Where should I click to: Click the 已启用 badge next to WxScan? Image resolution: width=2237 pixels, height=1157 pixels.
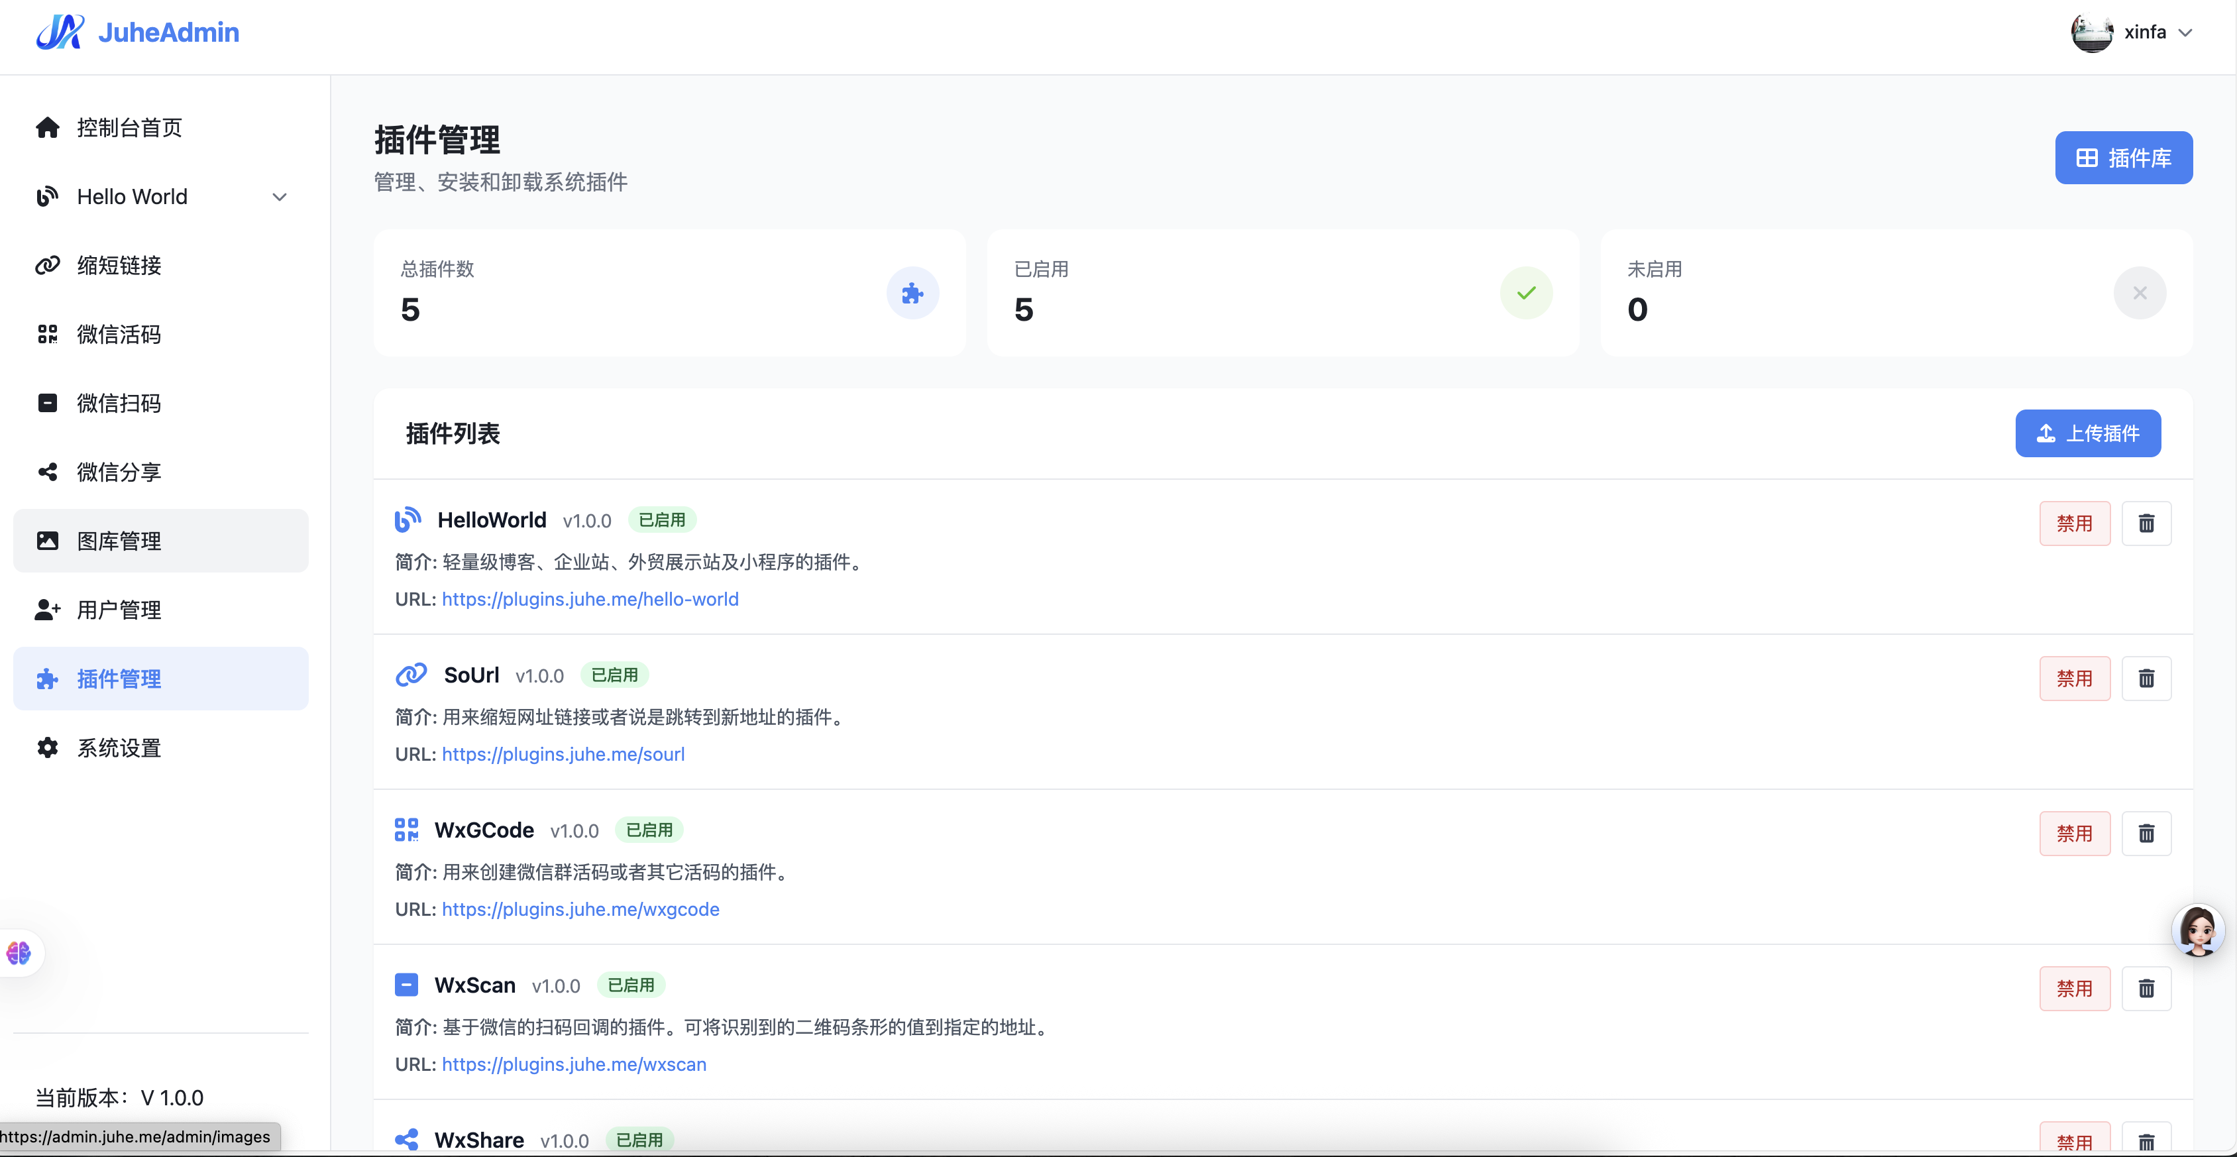pyautogui.click(x=630, y=985)
